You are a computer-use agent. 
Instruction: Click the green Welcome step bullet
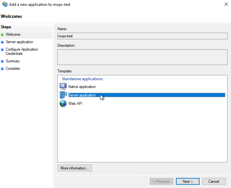pos(3,35)
